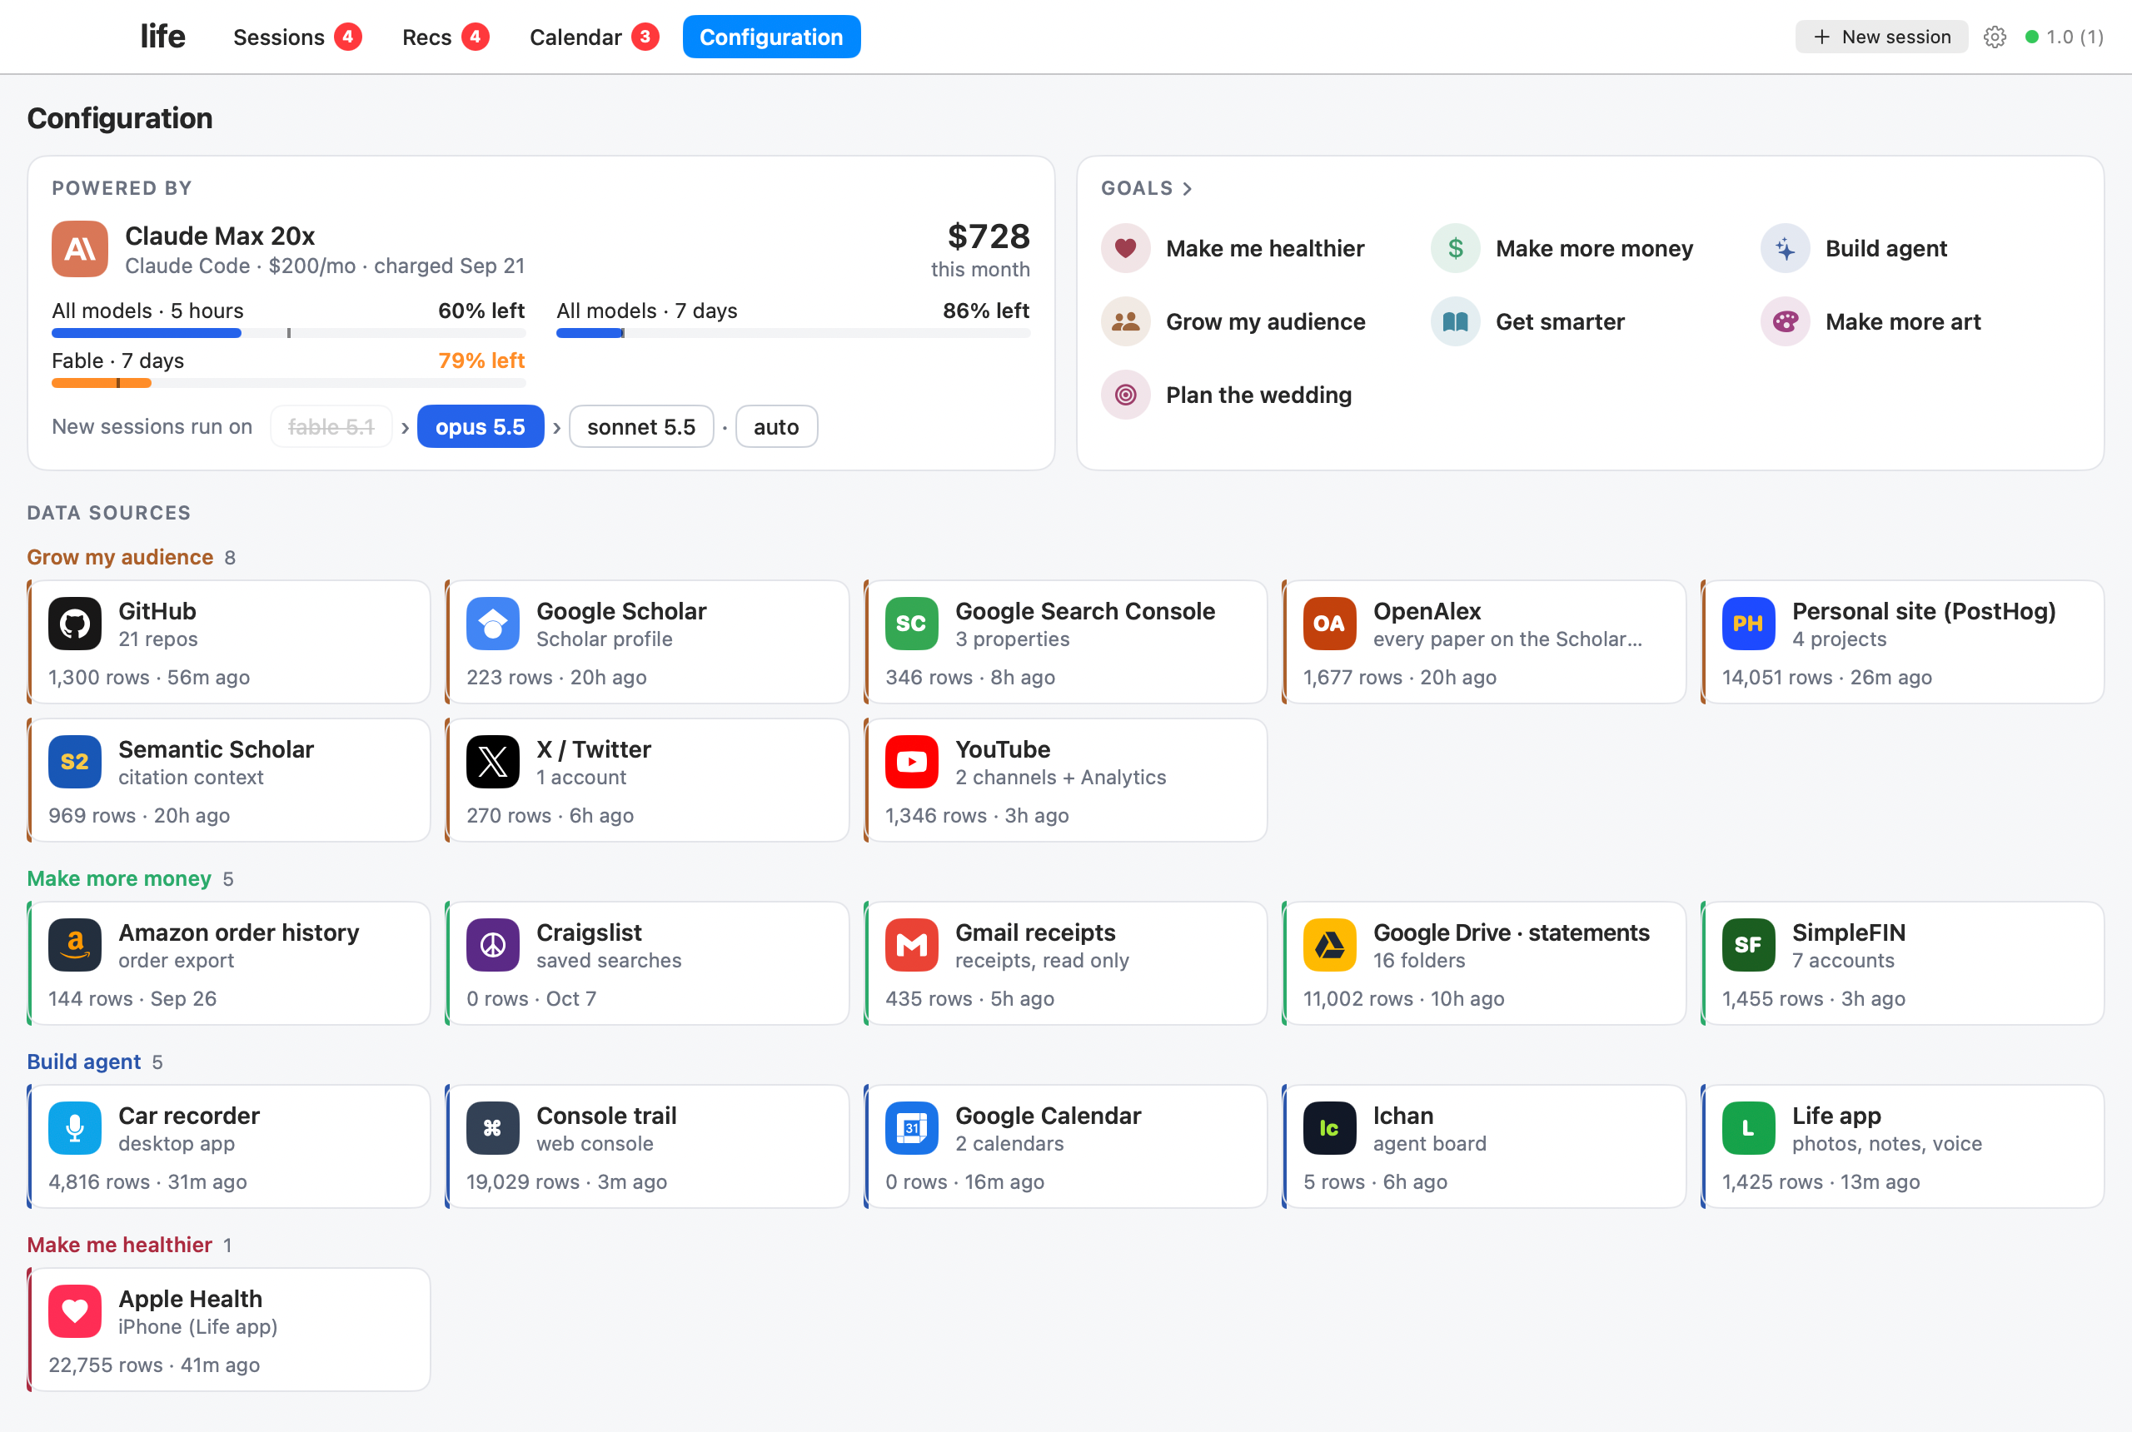Click the $728 this month amount
The image size is (2132, 1432).
pos(989,236)
